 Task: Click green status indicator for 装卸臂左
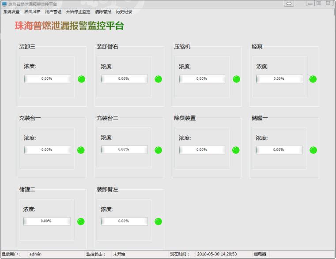[x=159, y=221]
